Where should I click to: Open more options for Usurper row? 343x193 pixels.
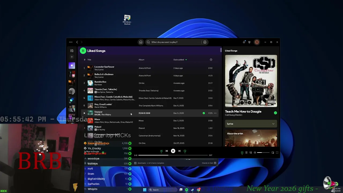coord(215,113)
